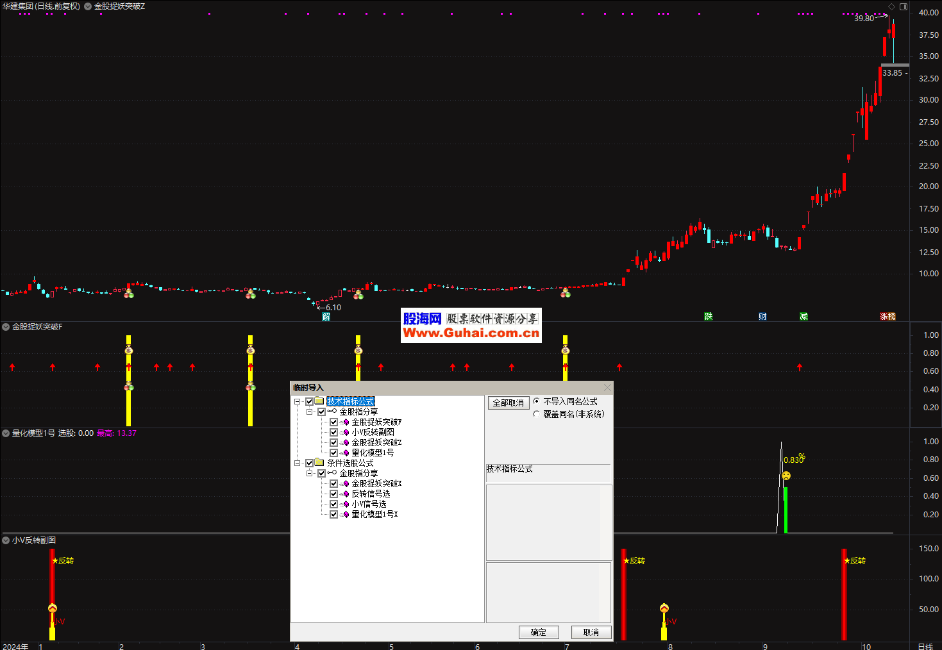Click the 确定 button
Screen dimensions: 942x650
click(x=539, y=632)
